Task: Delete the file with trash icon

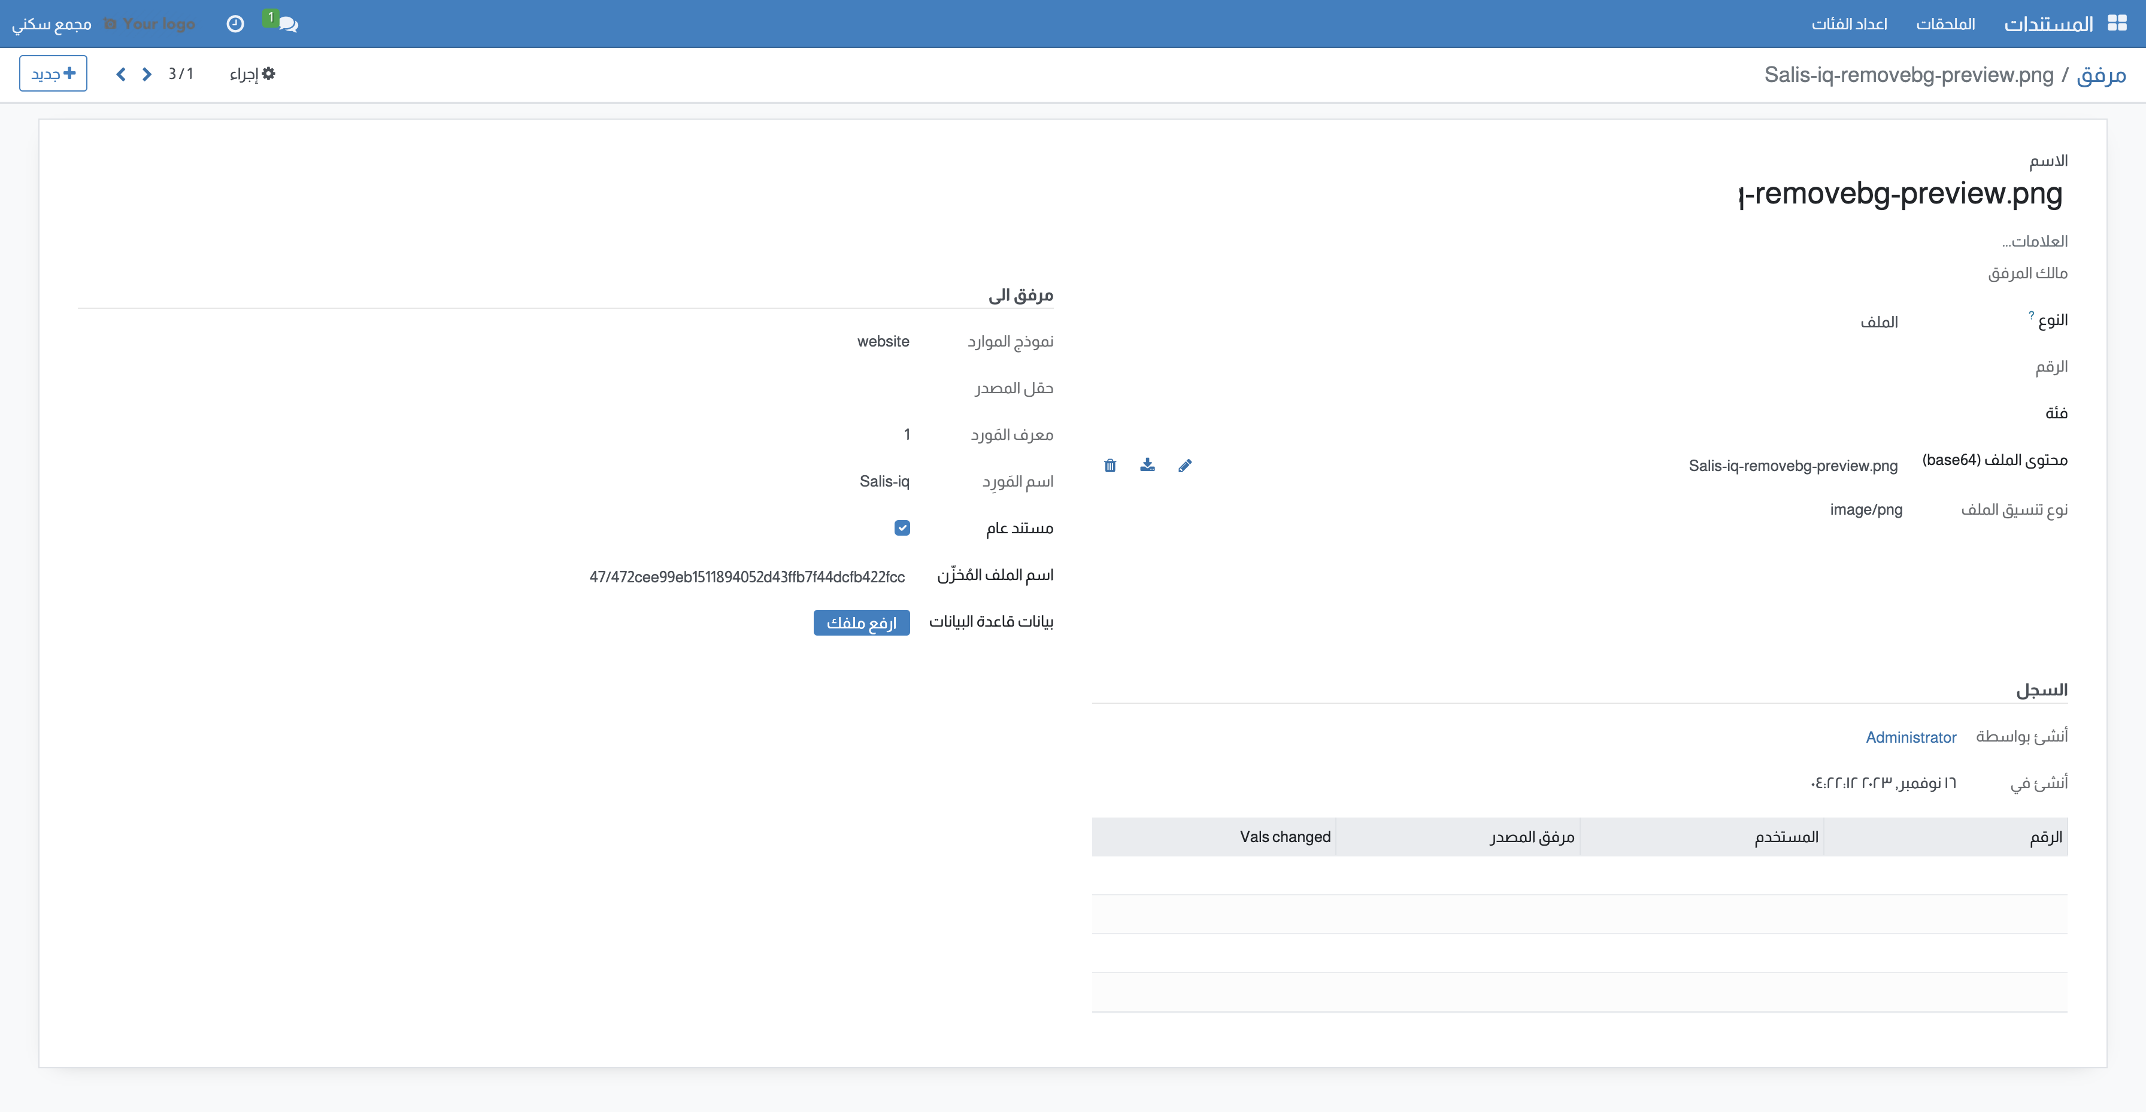Action: (1110, 465)
